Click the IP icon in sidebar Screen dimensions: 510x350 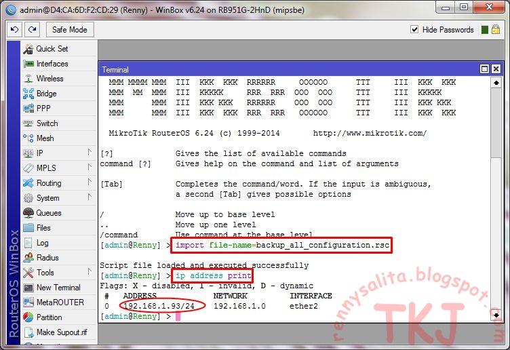(28, 153)
